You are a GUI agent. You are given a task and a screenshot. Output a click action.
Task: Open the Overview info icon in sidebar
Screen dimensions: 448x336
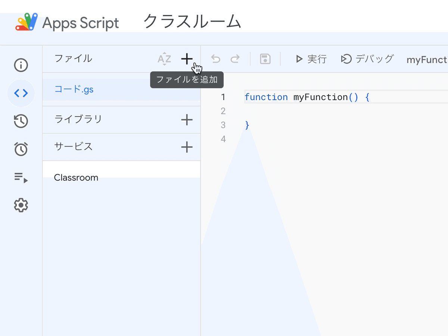pyautogui.click(x=21, y=65)
